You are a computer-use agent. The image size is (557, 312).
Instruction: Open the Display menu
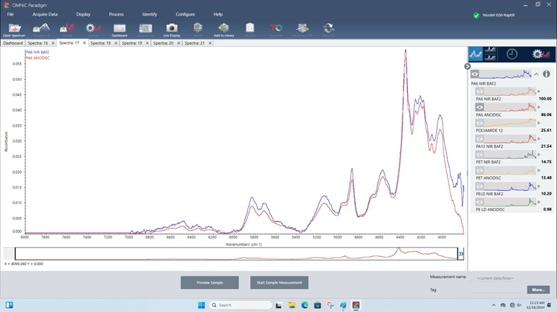(x=83, y=14)
